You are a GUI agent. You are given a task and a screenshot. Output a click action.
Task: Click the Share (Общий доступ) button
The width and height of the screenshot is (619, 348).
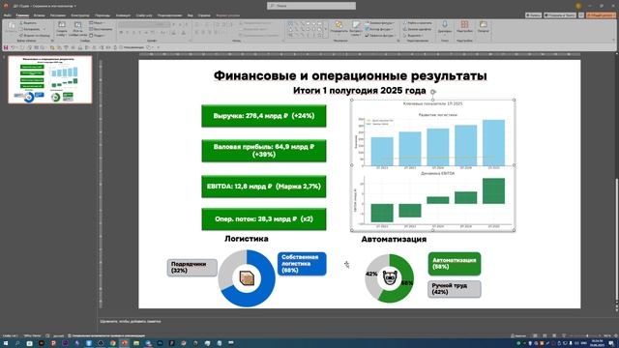click(601, 15)
